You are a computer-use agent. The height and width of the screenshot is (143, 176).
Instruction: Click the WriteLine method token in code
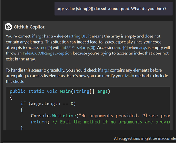click(64, 116)
